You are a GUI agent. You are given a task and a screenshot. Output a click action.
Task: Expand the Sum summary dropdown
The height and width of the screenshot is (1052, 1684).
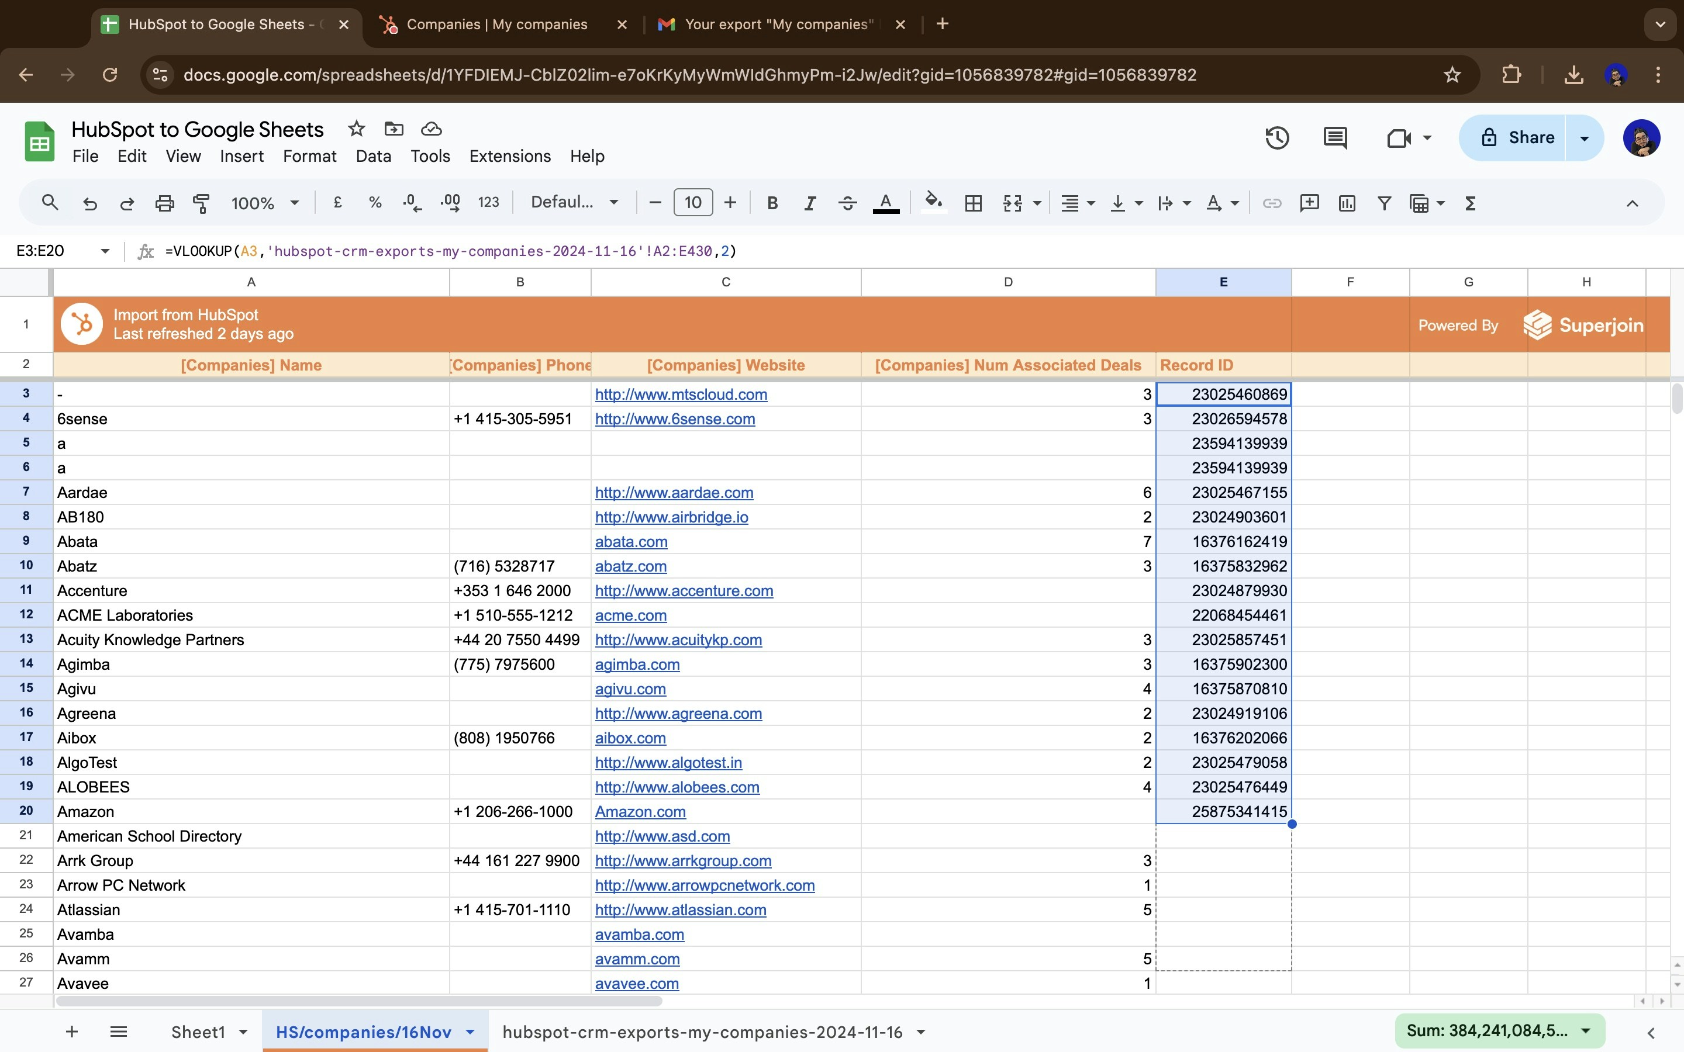pyautogui.click(x=1586, y=1030)
